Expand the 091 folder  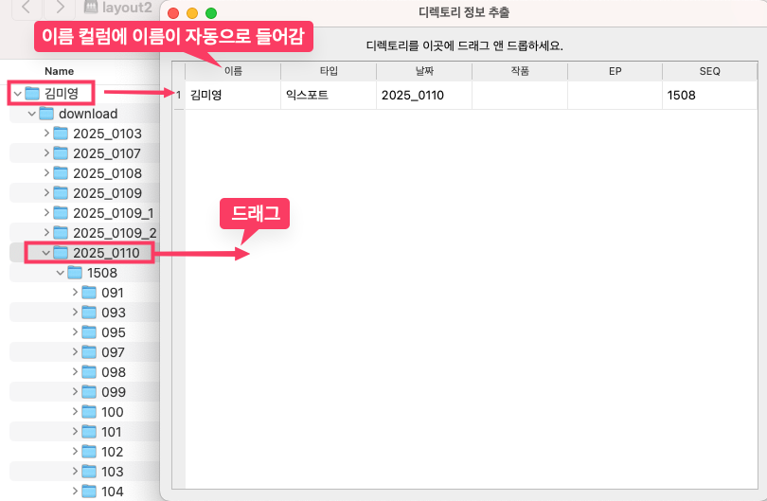[x=75, y=293]
